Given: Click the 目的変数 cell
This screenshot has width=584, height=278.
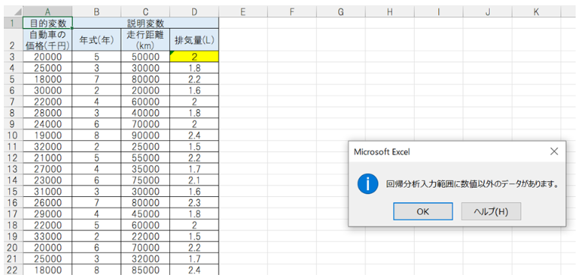Looking at the screenshot, I should pyautogui.click(x=48, y=23).
